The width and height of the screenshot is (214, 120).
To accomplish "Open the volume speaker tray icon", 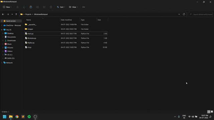I will point(193,117).
